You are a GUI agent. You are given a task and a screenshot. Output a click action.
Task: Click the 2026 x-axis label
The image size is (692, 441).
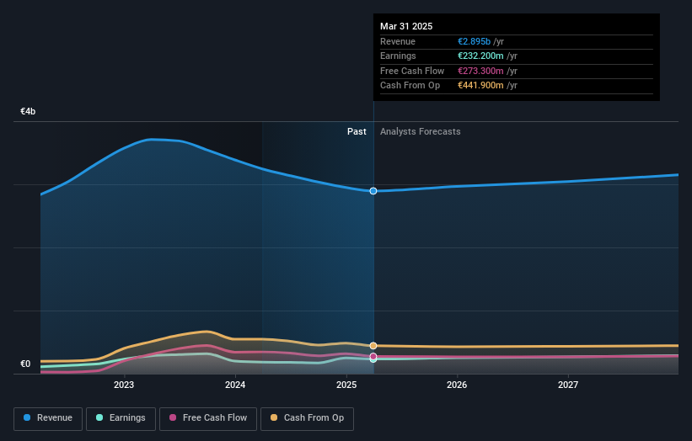pyautogui.click(x=457, y=385)
